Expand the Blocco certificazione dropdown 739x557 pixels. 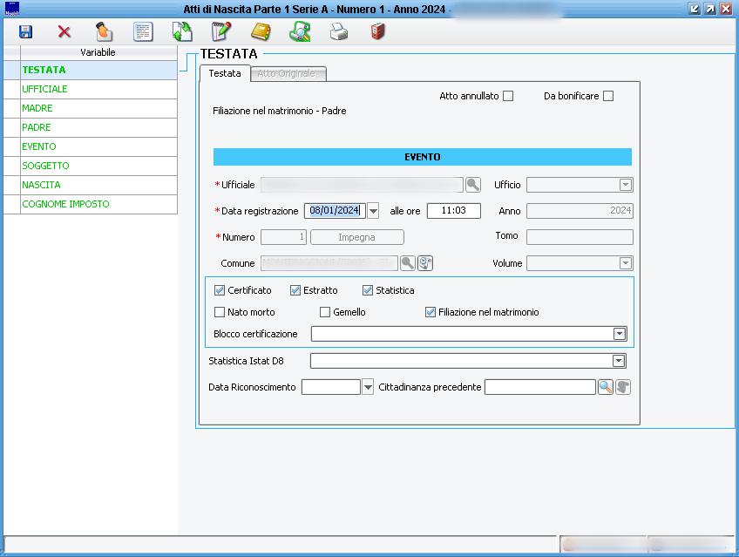pyautogui.click(x=620, y=334)
